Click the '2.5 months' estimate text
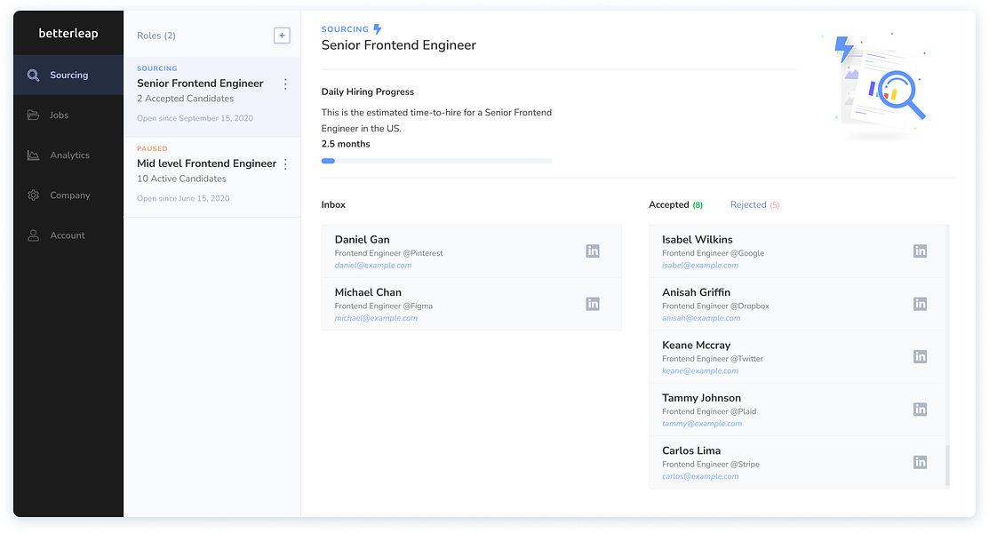 click(x=346, y=144)
